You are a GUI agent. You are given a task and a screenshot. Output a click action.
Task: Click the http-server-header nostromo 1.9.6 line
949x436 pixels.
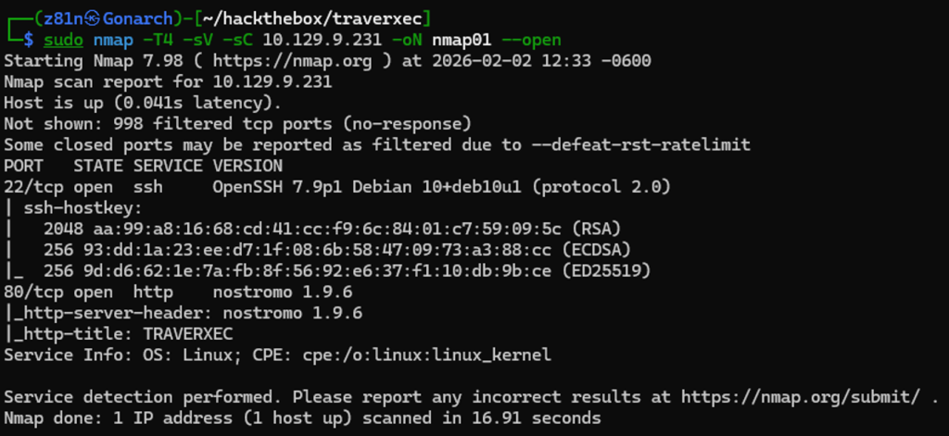183,312
